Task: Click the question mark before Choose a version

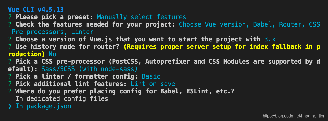Action: (10, 39)
